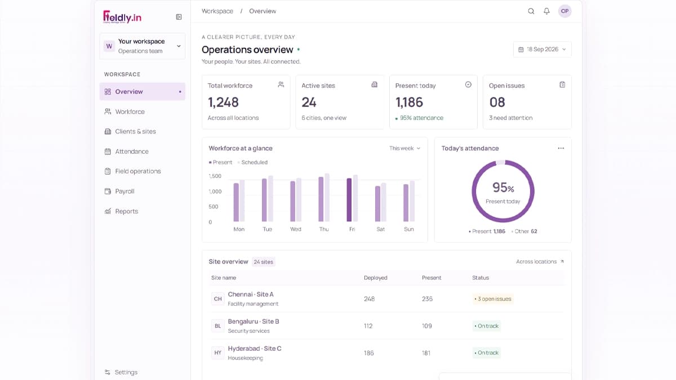Click the 3 open issues status badge
The width and height of the screenshot is (676, 380).
[x=493, y=299]
